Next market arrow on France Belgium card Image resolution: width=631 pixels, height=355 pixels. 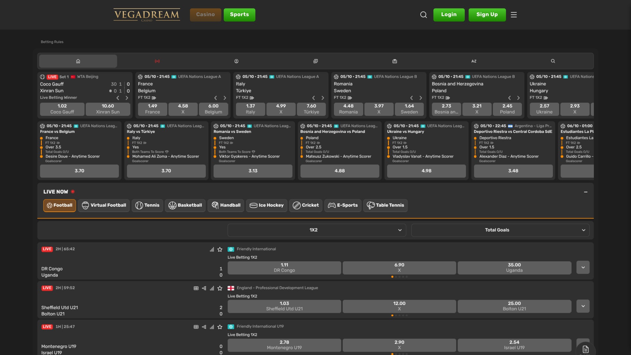(225, 98)
